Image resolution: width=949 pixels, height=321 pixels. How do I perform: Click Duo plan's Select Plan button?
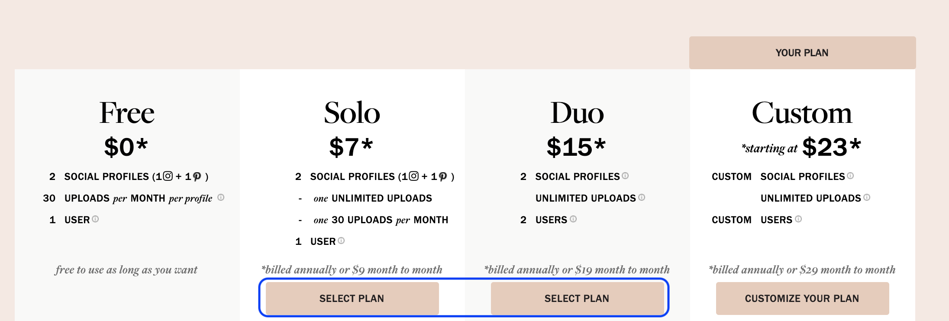click(x=577, y=299)
